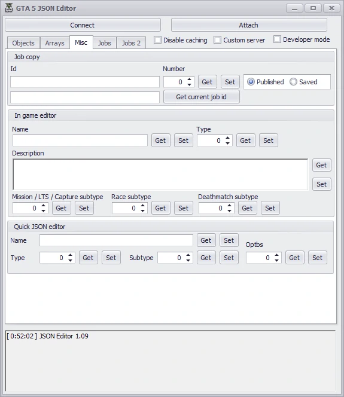Decrease the Deathmatch subtype value

pyautogui.click(x=229, y=210)
